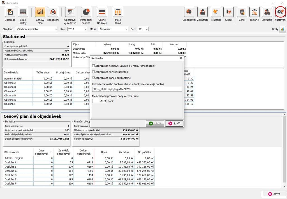Click Vystavené účty celkem statistic row
This screenshot has height=199, width=287.
coord(36,55)
